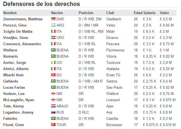Image resolution: width=181 pixels, height=129 pixels.
Task: Click the Netherlands flag in Tete, Kenny's row
Action: coord(53,106)
